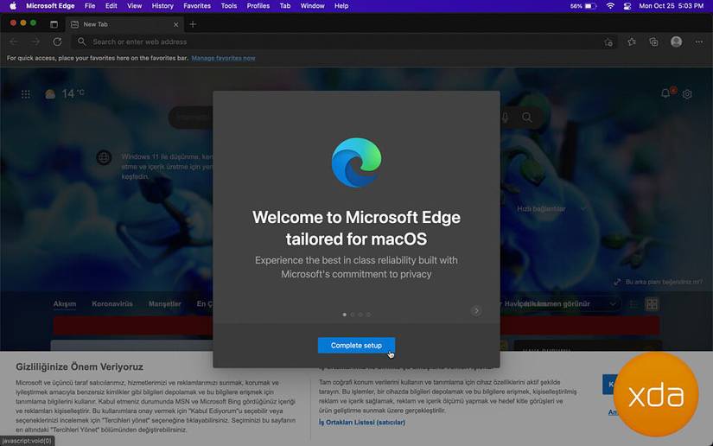Click the page search magnifier icon
This screenshot has height=446, width=713.
coord(526,118)
